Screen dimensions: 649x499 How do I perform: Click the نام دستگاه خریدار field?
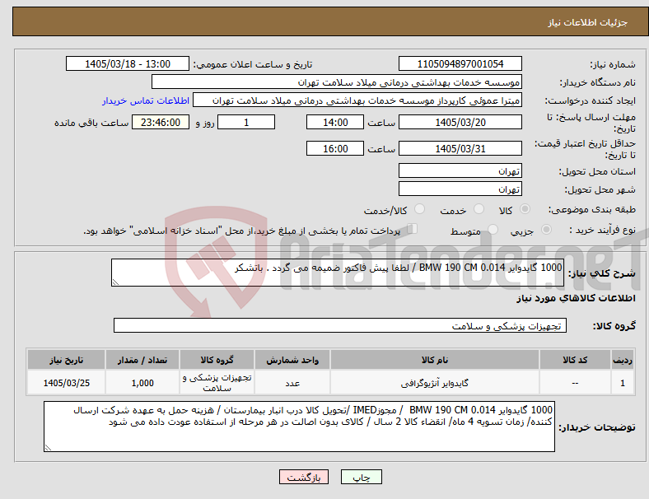click(x=337, y=82)
